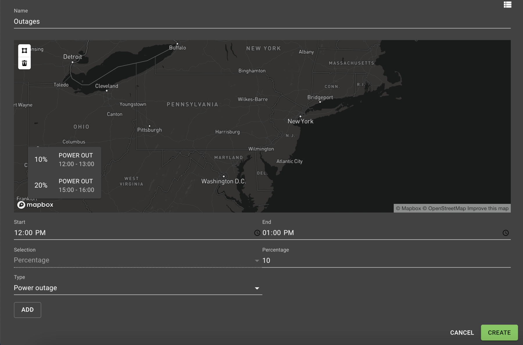Click the Pittsburgh marker on the map
This screenshot has height=345, width=523.
(149, 125)
